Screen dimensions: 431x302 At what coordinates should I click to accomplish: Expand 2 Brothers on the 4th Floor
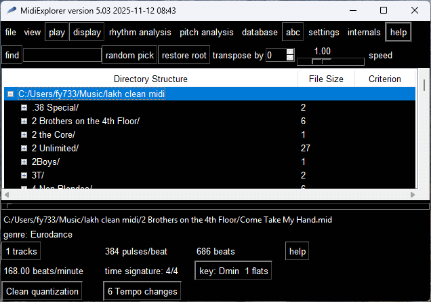point(24,121)
